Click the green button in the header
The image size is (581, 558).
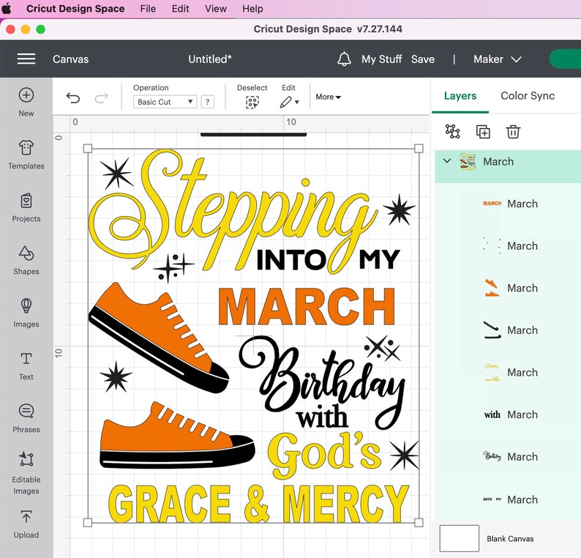(x=566, y=59)
